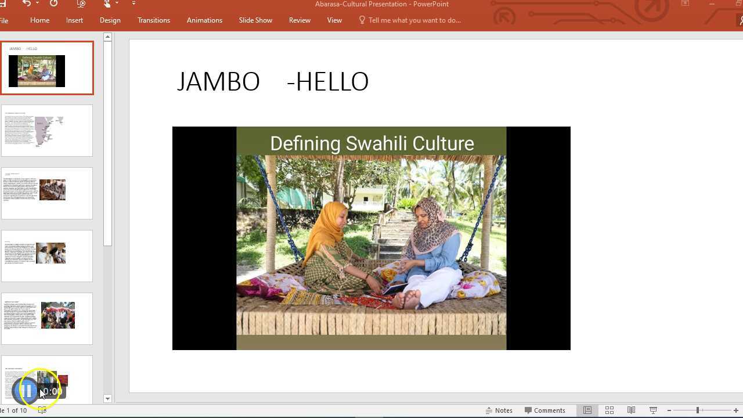Click the Repeat action icon

pyautogui.click(x=53, y=3)
